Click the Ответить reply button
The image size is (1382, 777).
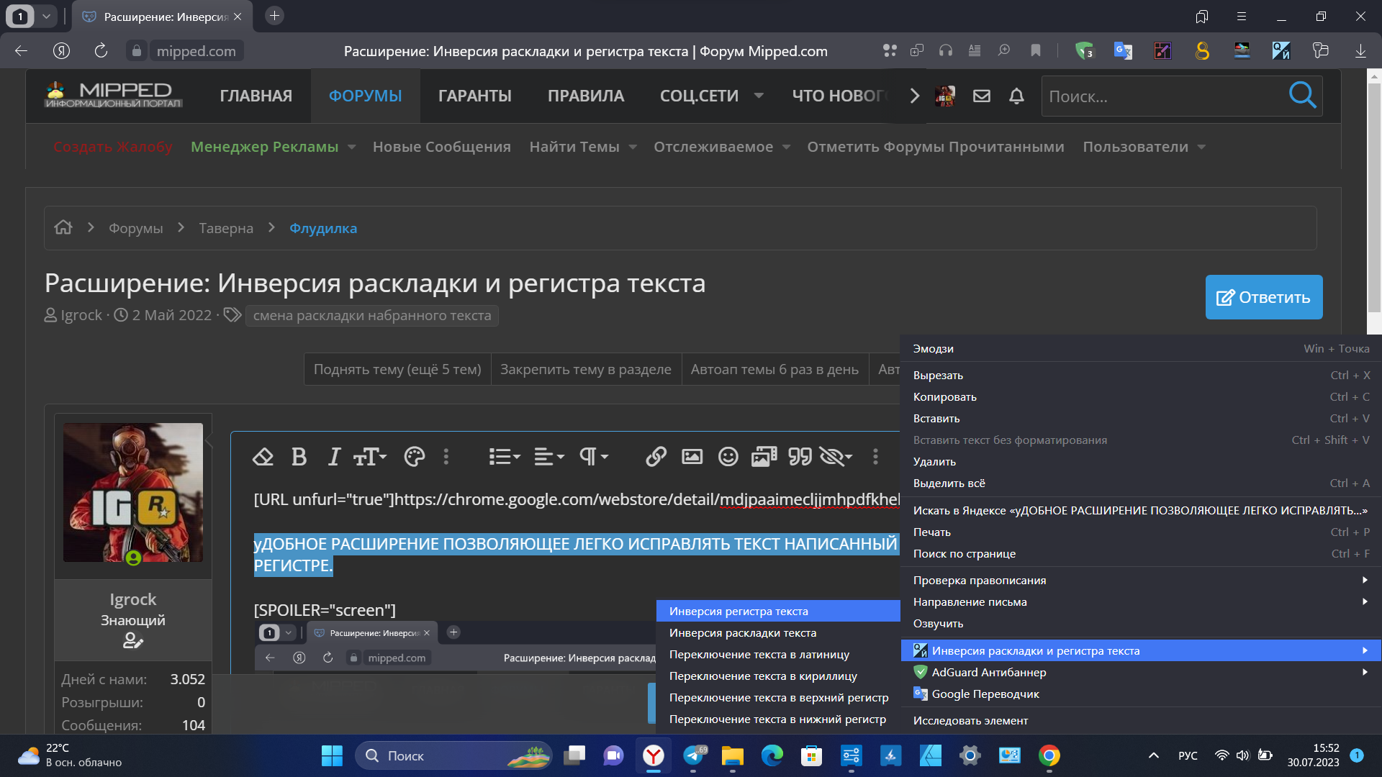pos(1264,297)
